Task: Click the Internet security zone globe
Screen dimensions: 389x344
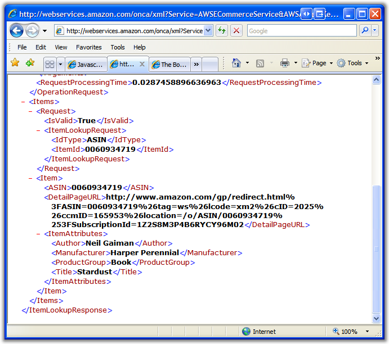Action: point(247,332)
